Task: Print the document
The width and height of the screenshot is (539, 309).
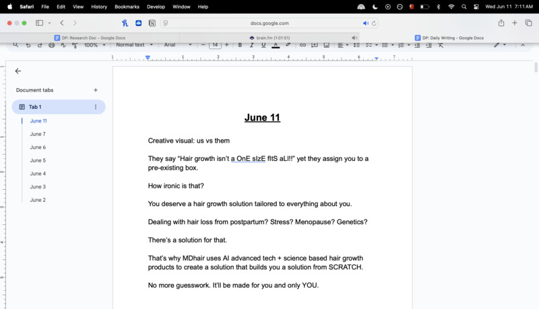Action: click(52, 45)
